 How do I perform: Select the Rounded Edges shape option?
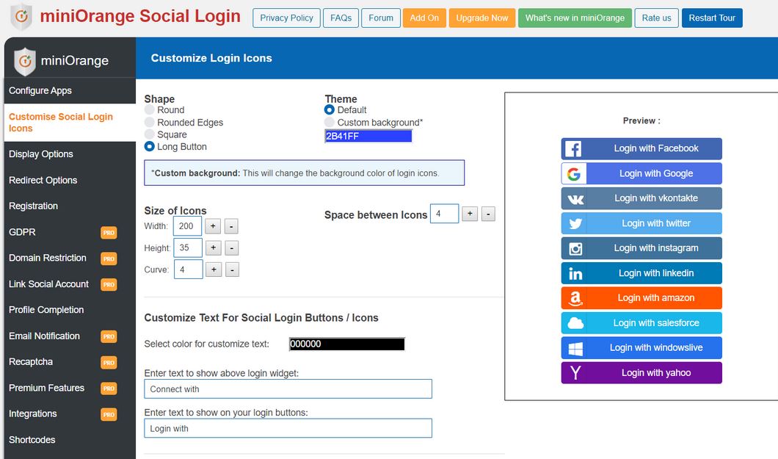click(149, 122)
